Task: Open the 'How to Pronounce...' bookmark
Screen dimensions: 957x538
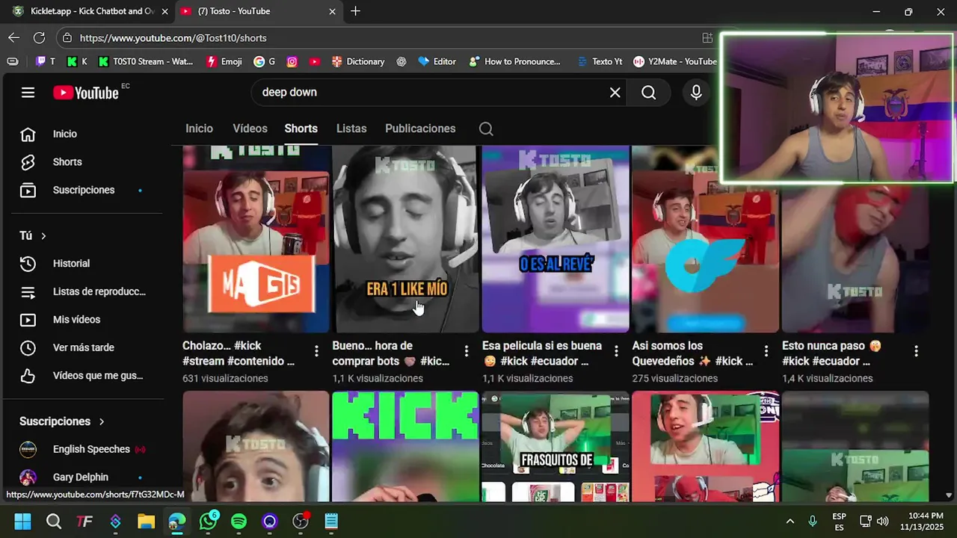Action: pyautogui.click(x=514, y=61)
